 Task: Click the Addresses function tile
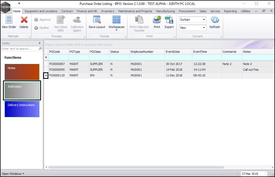pyautogui.click(x=22, y=91)
